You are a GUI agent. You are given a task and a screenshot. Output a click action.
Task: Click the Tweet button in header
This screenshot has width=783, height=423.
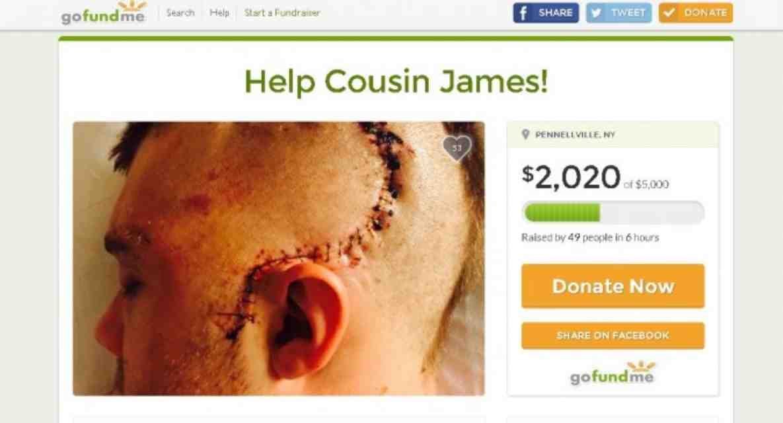(x=618, y=13)
